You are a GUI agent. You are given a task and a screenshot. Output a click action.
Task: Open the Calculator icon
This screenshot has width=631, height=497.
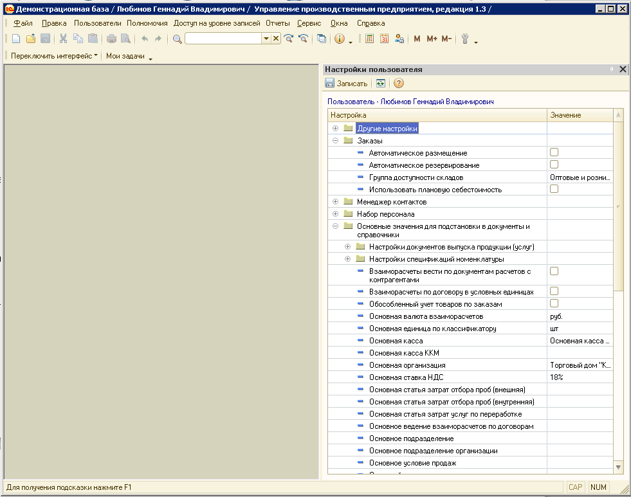[369, 39]
